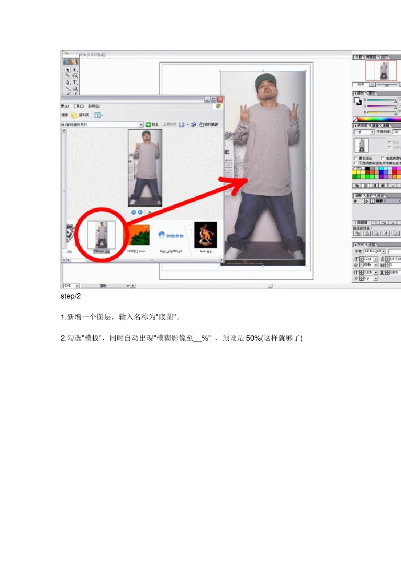This screenshot has height=568, width=401.
Task: Toggle the lower greyed checkbox beside the mask thumbnail
Action: (x=390, y=148)
